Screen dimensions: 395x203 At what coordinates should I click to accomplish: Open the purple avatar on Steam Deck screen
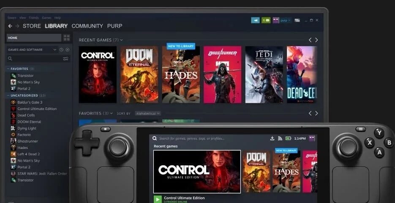click(312, 138)
